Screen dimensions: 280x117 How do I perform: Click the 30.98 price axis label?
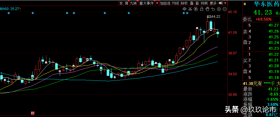[x=233, y=95]
